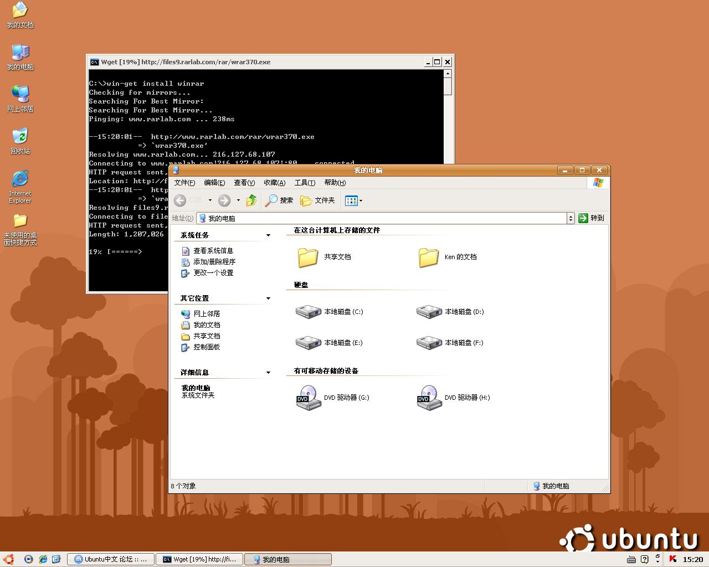Viewport: 709px width, 567px height.
Task: Open Back button history dropdown arrow
Action: click(210, 200)
